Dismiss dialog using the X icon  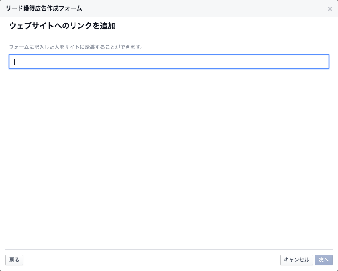330,9
